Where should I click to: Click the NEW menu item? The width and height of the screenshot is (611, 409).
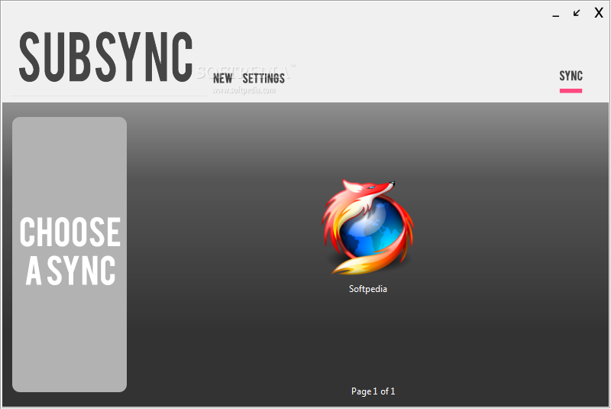(x=223, y=79)
